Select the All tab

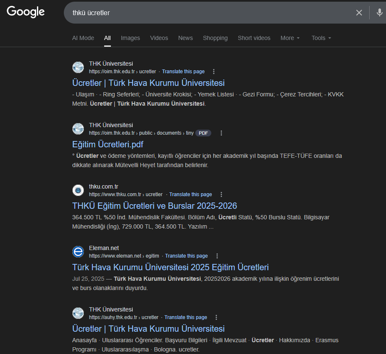pos(108,38)
